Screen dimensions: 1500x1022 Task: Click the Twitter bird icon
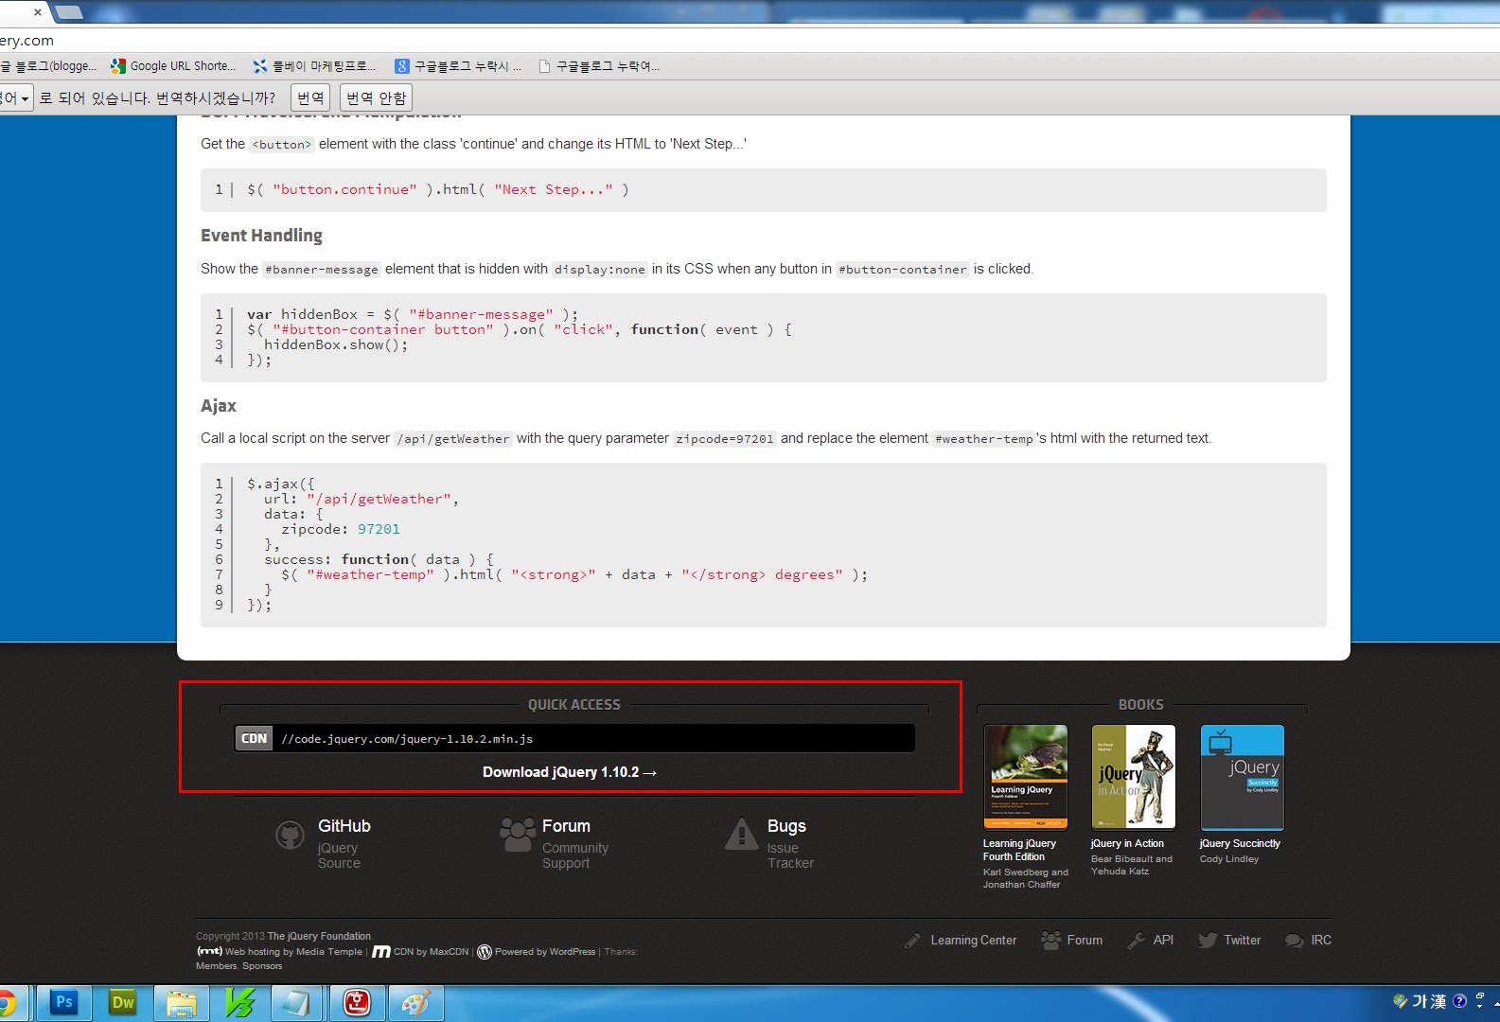pyautogui.click(x=1207, y=941)
